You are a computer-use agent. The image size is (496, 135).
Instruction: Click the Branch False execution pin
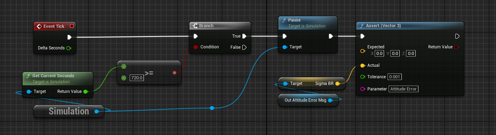point(244,47)
